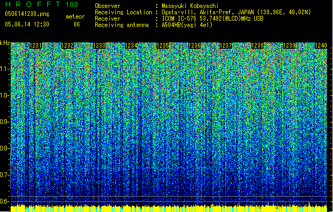Click the 1231 time marker

pyautogui.click(x=37, y=46)
